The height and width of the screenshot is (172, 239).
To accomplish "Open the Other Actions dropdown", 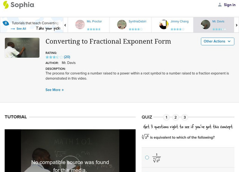I will pyautogui.click(x=217, y=42).
